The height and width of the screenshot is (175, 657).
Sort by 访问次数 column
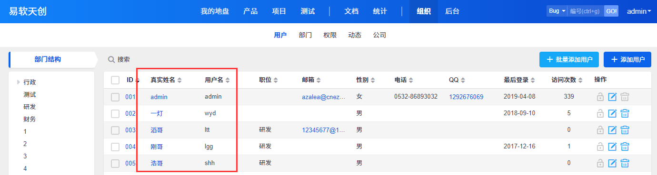pyautogui.click(x=567, y=80)
